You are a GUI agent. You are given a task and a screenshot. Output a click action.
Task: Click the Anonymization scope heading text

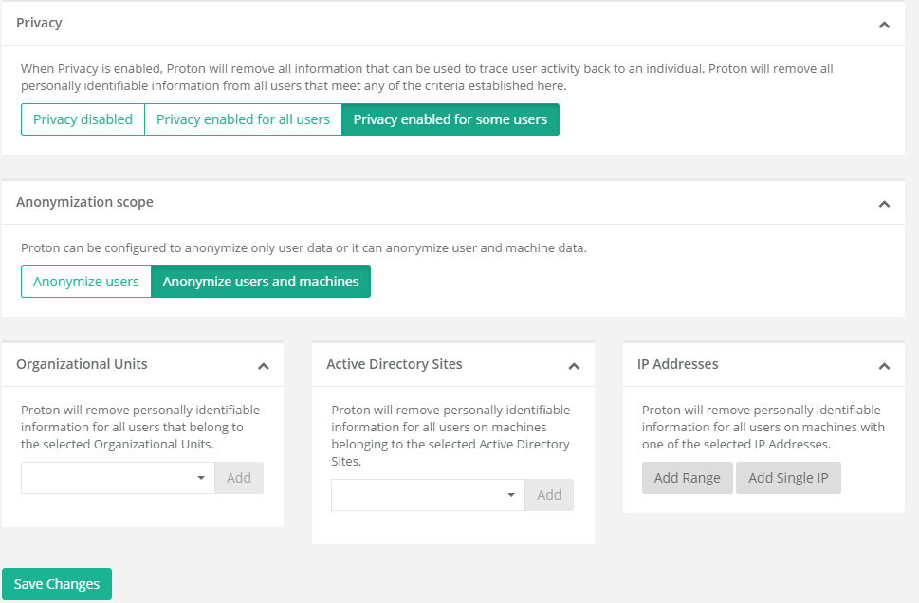coord(84,202)
